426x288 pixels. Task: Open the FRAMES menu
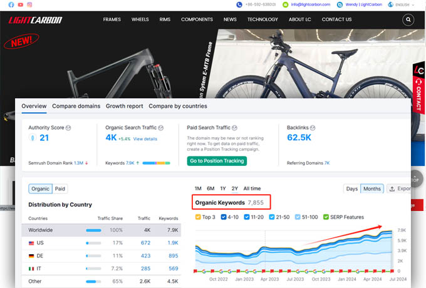click(x=112, y=19)
